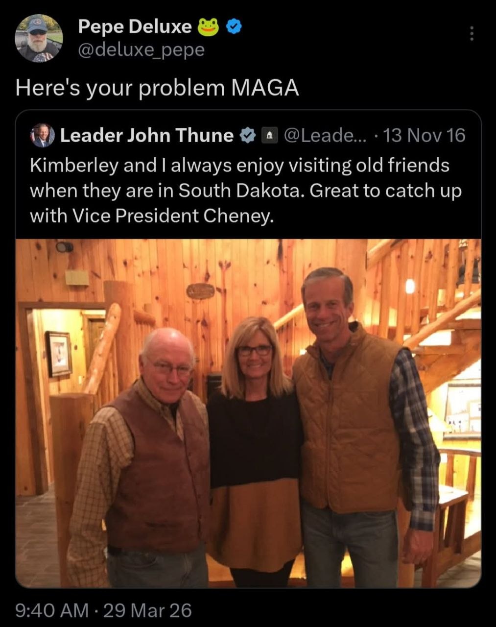Screen dimensions: 496x627
Task: Click the 9:40 AM timestamp
Action: (52, 610)
